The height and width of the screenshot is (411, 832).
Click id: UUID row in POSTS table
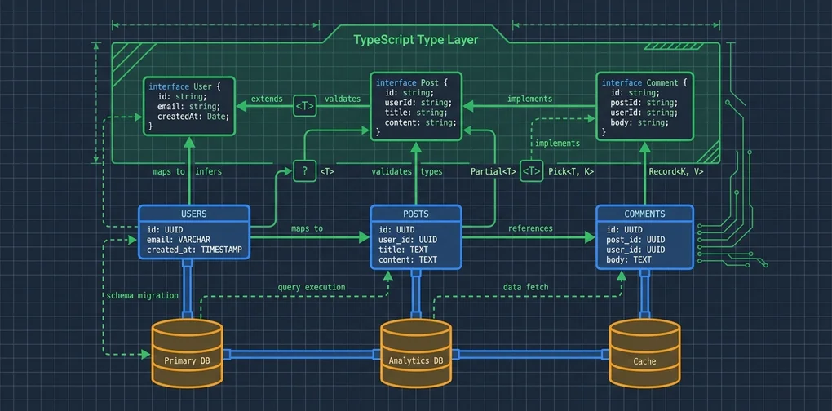pyautogui.click(x=397, y=230)
